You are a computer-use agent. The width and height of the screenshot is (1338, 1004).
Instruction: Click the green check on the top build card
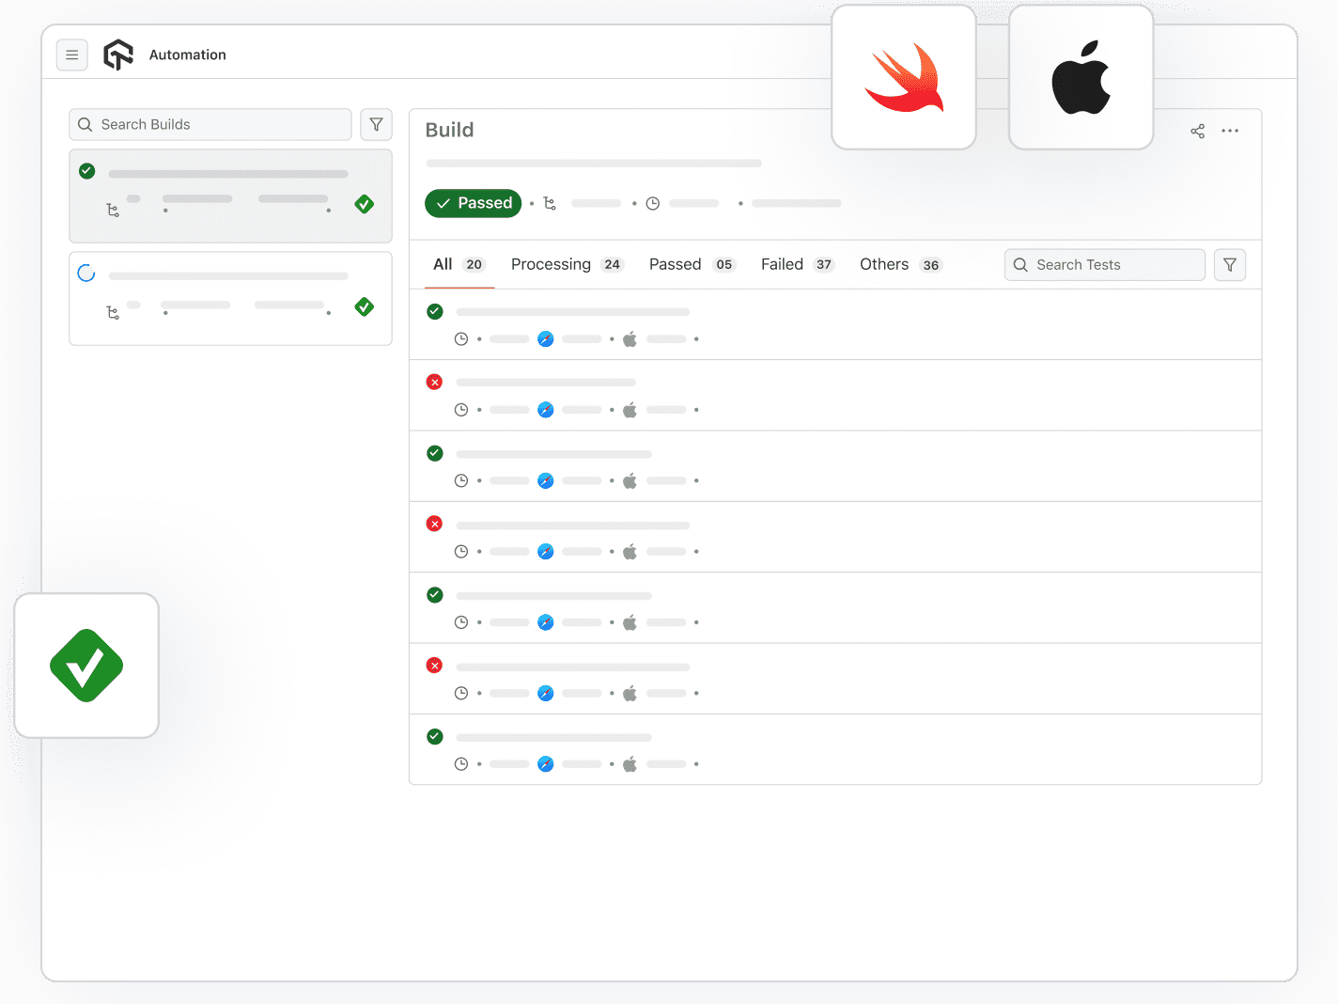pos(86,171)
